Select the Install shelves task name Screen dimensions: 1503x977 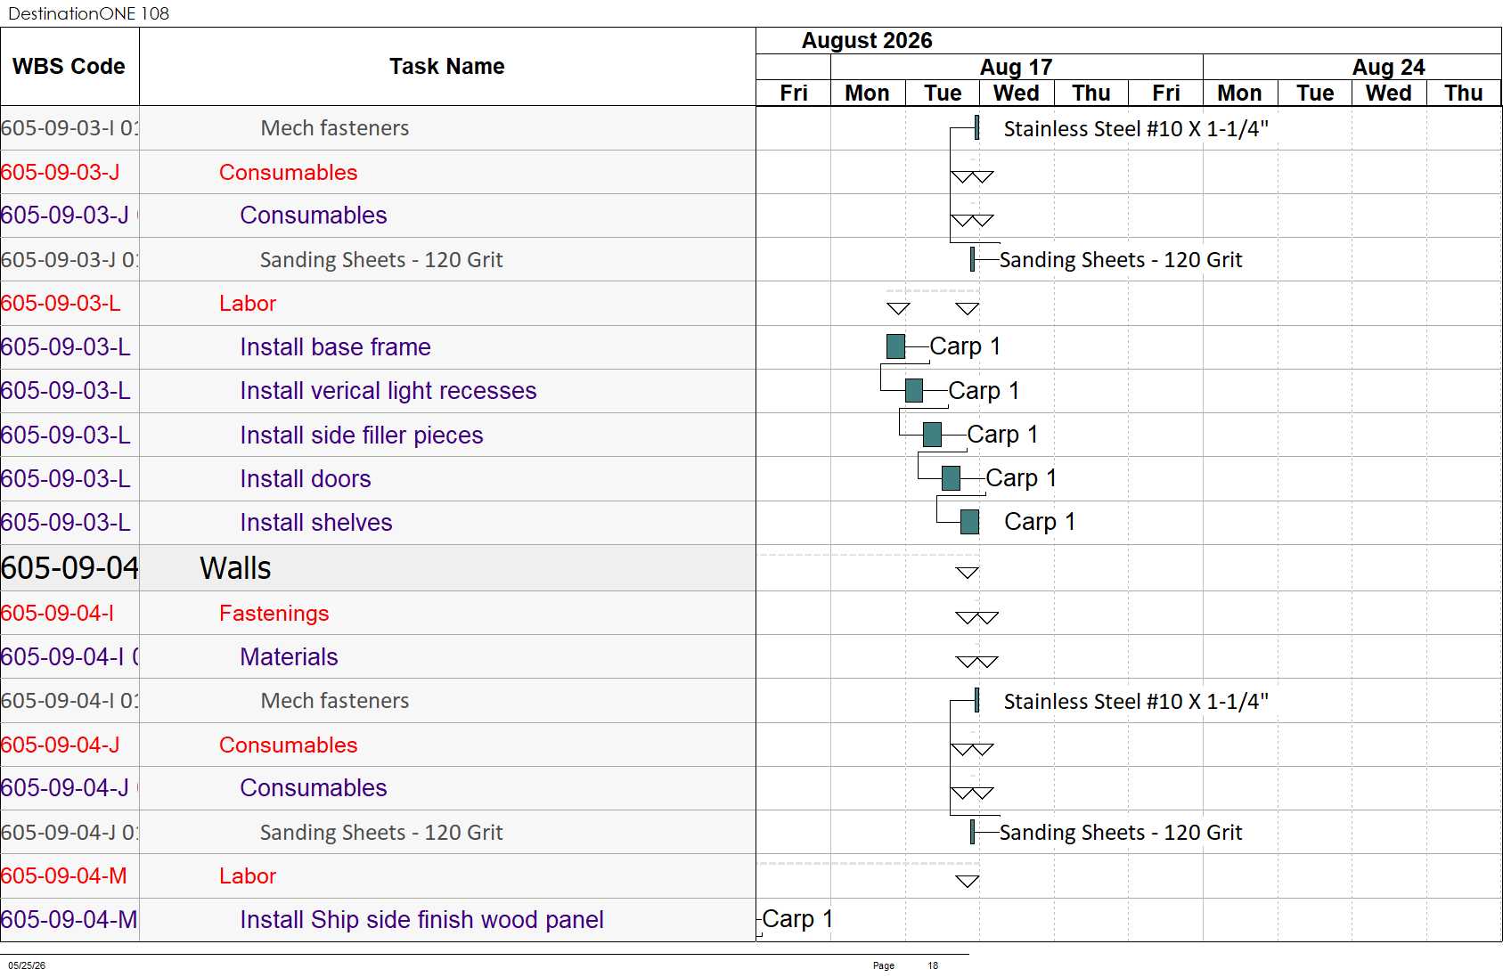point(316,523)
